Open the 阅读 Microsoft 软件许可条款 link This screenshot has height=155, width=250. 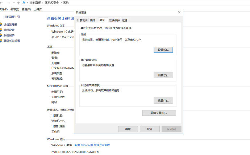(x=92, y=145)
